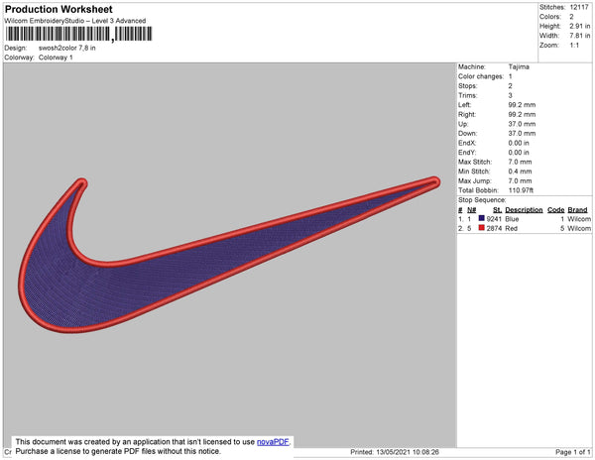This screenshot has width=595, height=460.
Task: Click the 'Stop Sequence:' heading
Action: click(482, 200)
